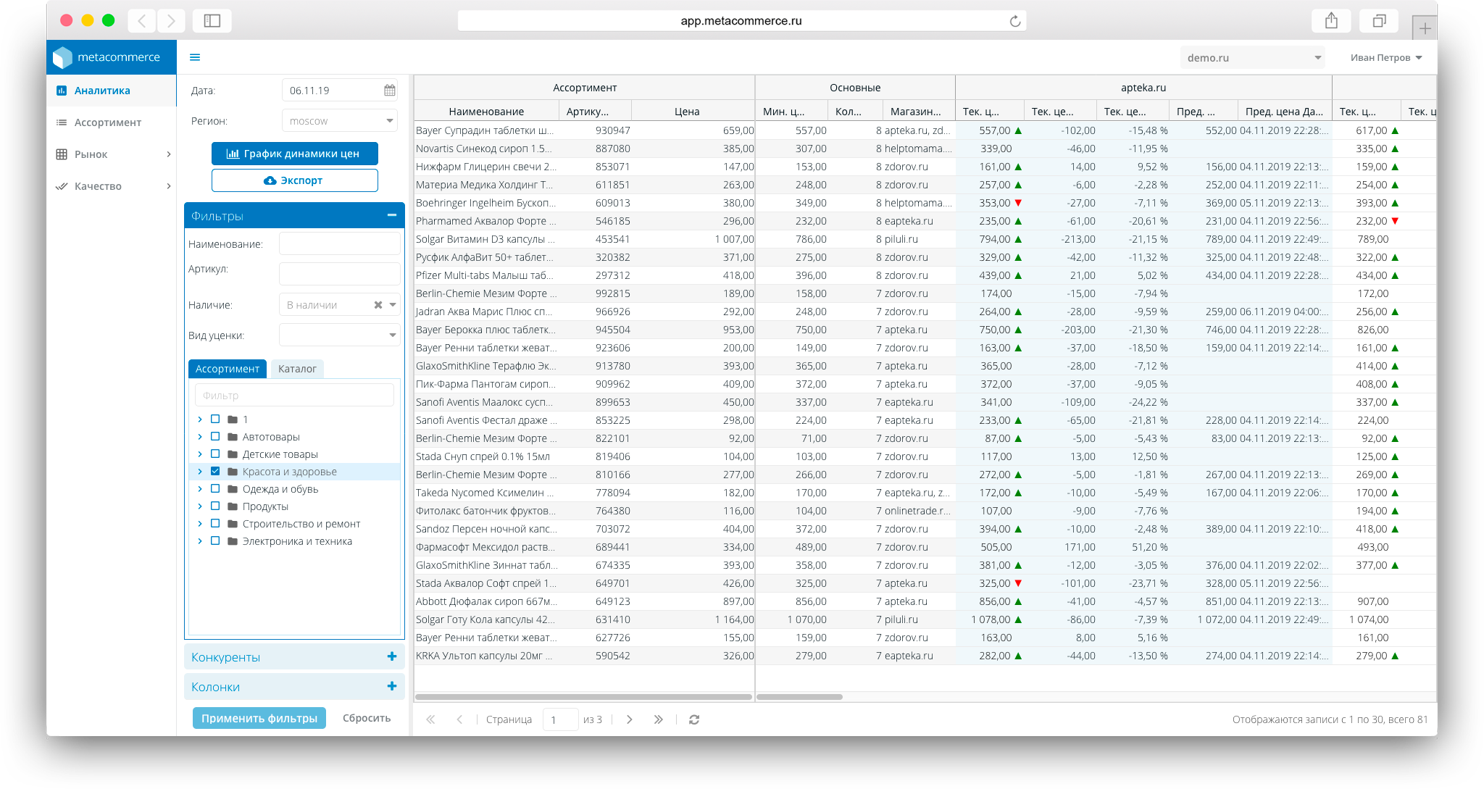The width and height of the screenshot is (1484, 789).
Task: Expand the Рынок sidebar submenu chevron
Action: (x=169, y=154)
